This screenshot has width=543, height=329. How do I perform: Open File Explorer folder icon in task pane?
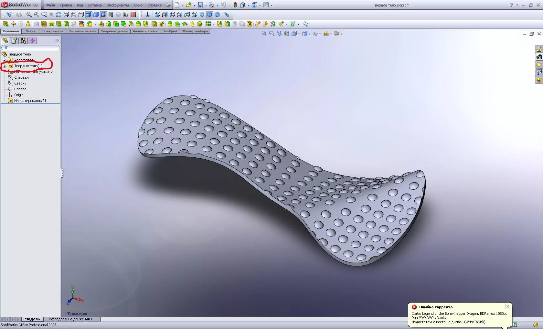pos(539,65)
